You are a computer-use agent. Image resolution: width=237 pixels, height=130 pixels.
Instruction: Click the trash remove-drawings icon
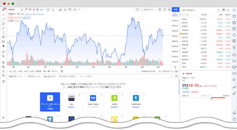(3, 82)
